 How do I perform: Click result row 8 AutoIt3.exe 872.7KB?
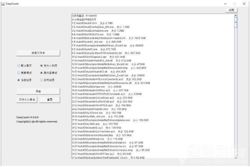tap(94, 49)
